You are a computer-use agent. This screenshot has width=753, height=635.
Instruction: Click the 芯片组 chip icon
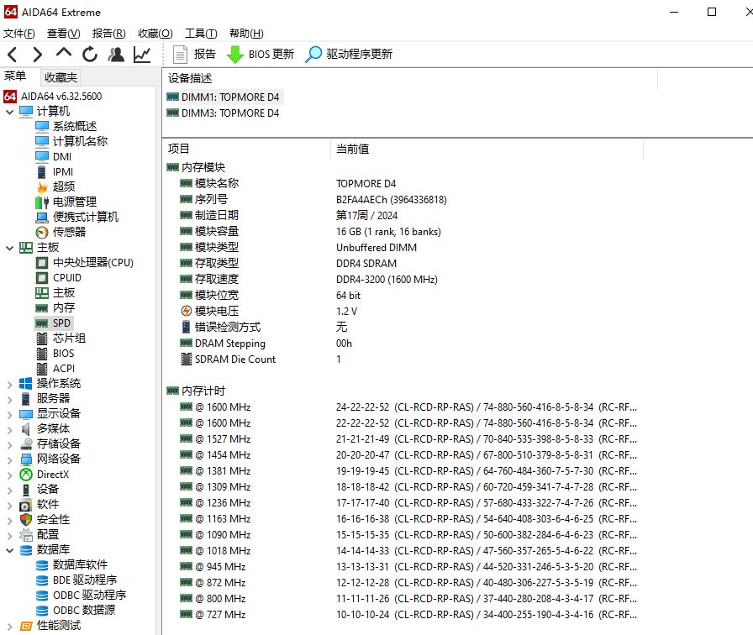pyautogui.click(x=42, y=338)
